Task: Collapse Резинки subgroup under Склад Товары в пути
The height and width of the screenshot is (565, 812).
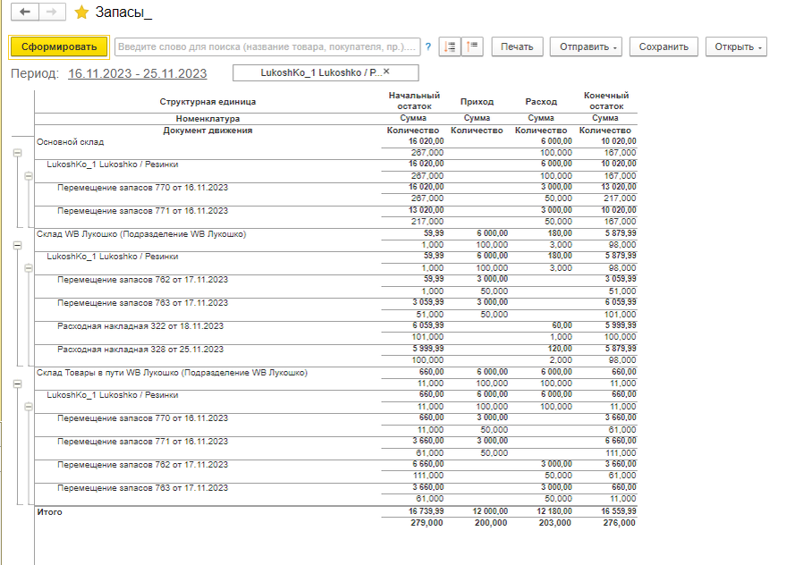Action: coord(29,407)
